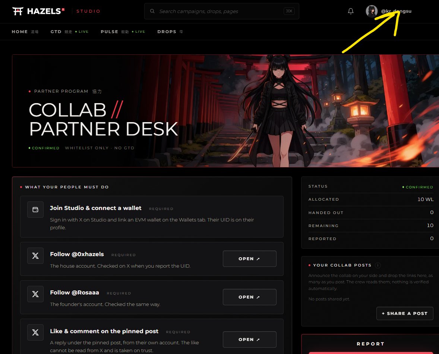Image resolution: width=439 pixels, height=354 pixels.
Task: Click the 'HANDED OUT' row label
Action: pos(326,213)
